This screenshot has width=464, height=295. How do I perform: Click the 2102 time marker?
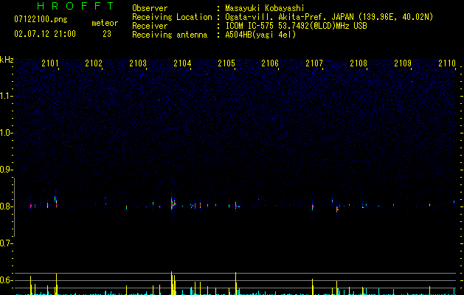(94, 63)
